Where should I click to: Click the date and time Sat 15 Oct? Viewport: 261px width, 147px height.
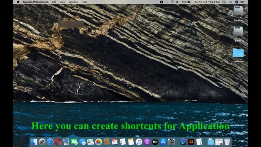(x=207, y=2)
